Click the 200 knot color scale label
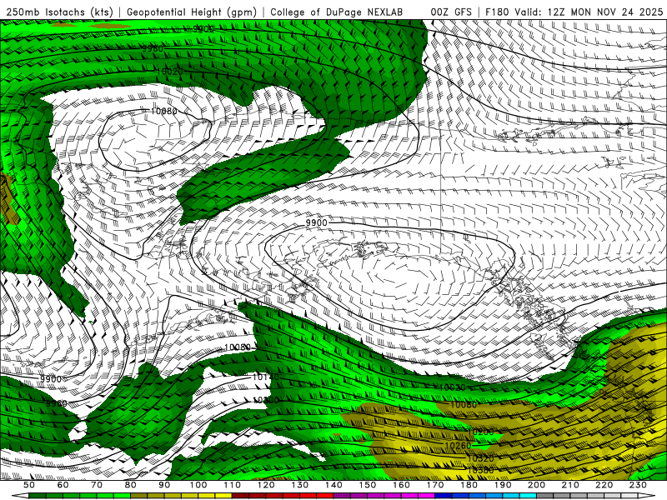The height and width of the screenshot is (500, 667). click(536, 485)
